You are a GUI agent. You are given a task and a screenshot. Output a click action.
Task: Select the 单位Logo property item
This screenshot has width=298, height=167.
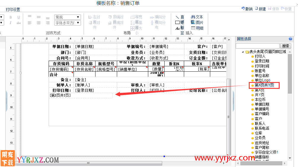click(262, 80)
